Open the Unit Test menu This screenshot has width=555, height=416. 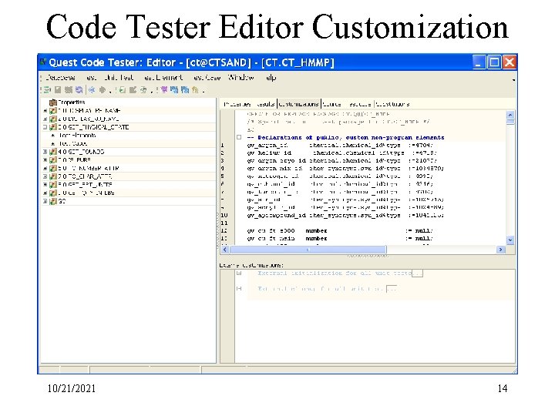point(119,78)
